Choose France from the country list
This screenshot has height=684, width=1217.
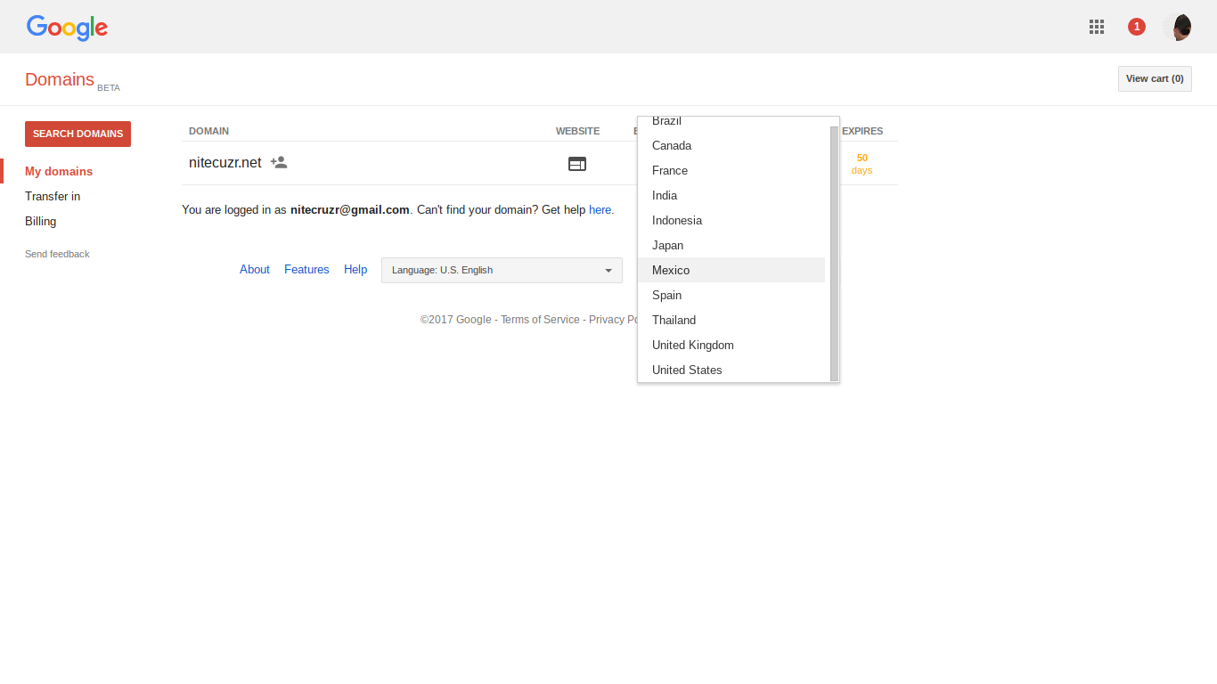731,170
